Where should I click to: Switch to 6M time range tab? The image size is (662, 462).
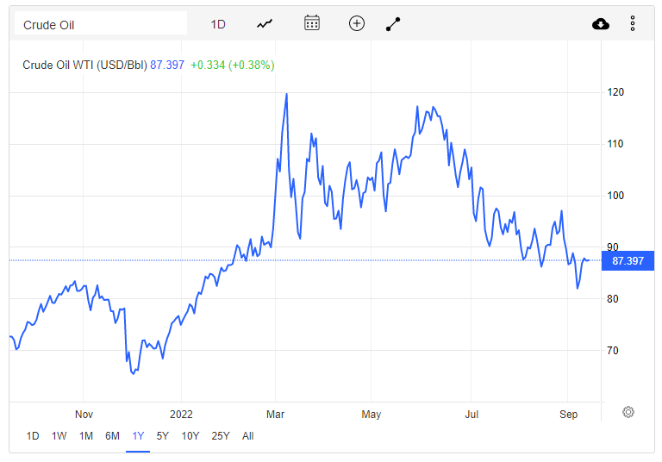pos(112,436)
